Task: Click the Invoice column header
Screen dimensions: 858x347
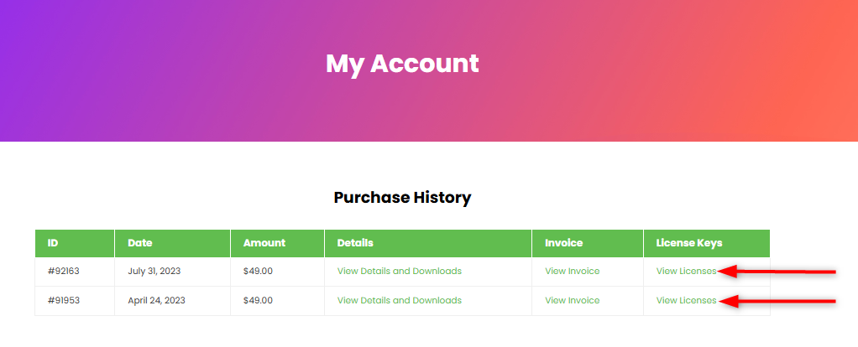Action: (x=563, y=243)
